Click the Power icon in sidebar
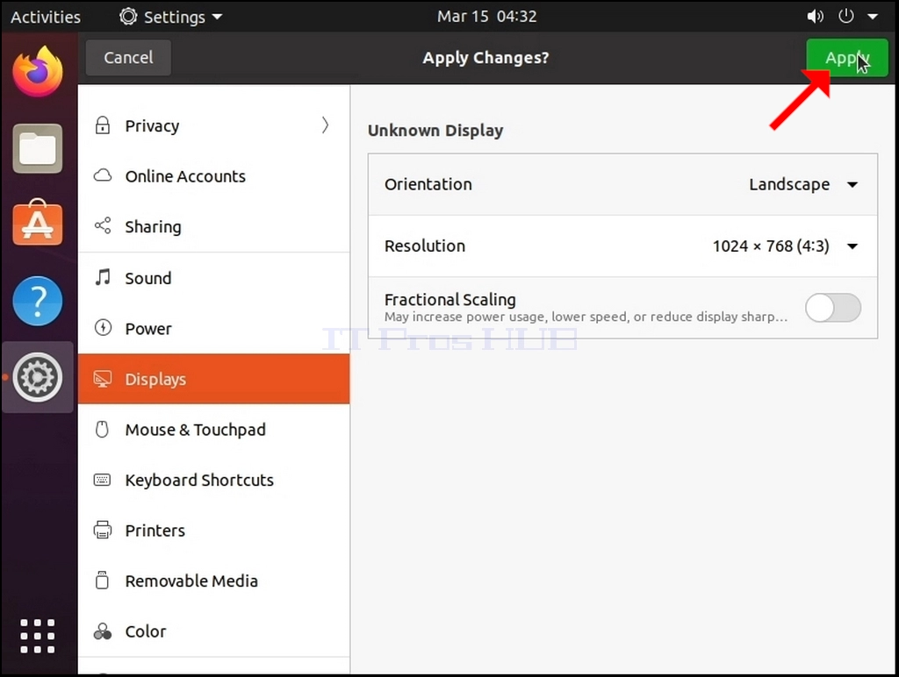This screenshot has height=677, width=899. (x=103, y=328)
